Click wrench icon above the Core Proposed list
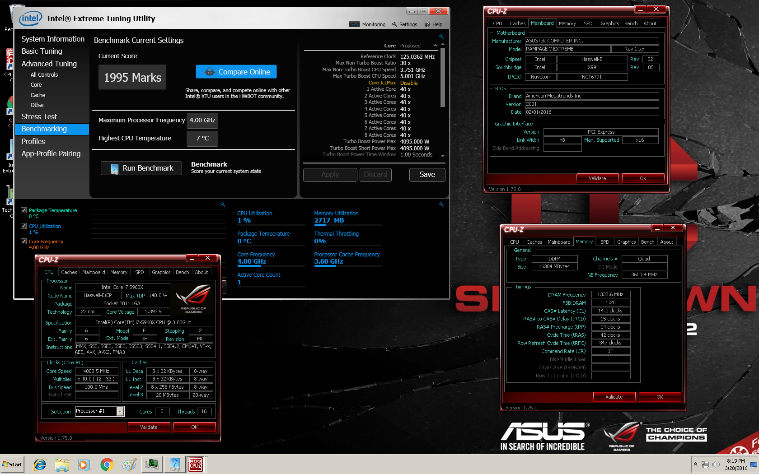The height and width of the screenshot is (474, 759). click(x=441, y=37)
